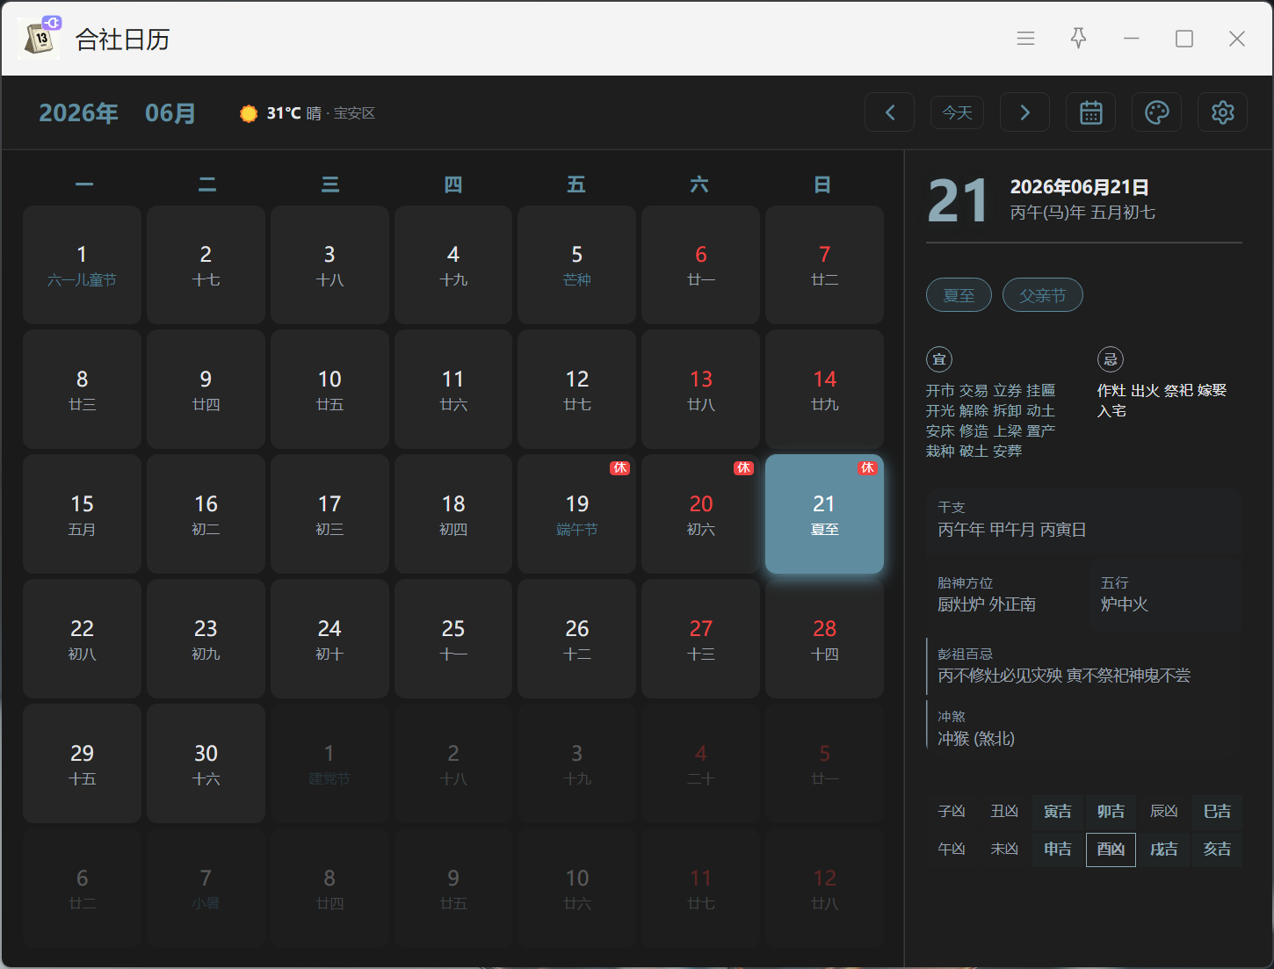This screenshot has width=1274, height=969.
Task: Select June 7 廿二 Sunday
Action: [x=824, y=265]
